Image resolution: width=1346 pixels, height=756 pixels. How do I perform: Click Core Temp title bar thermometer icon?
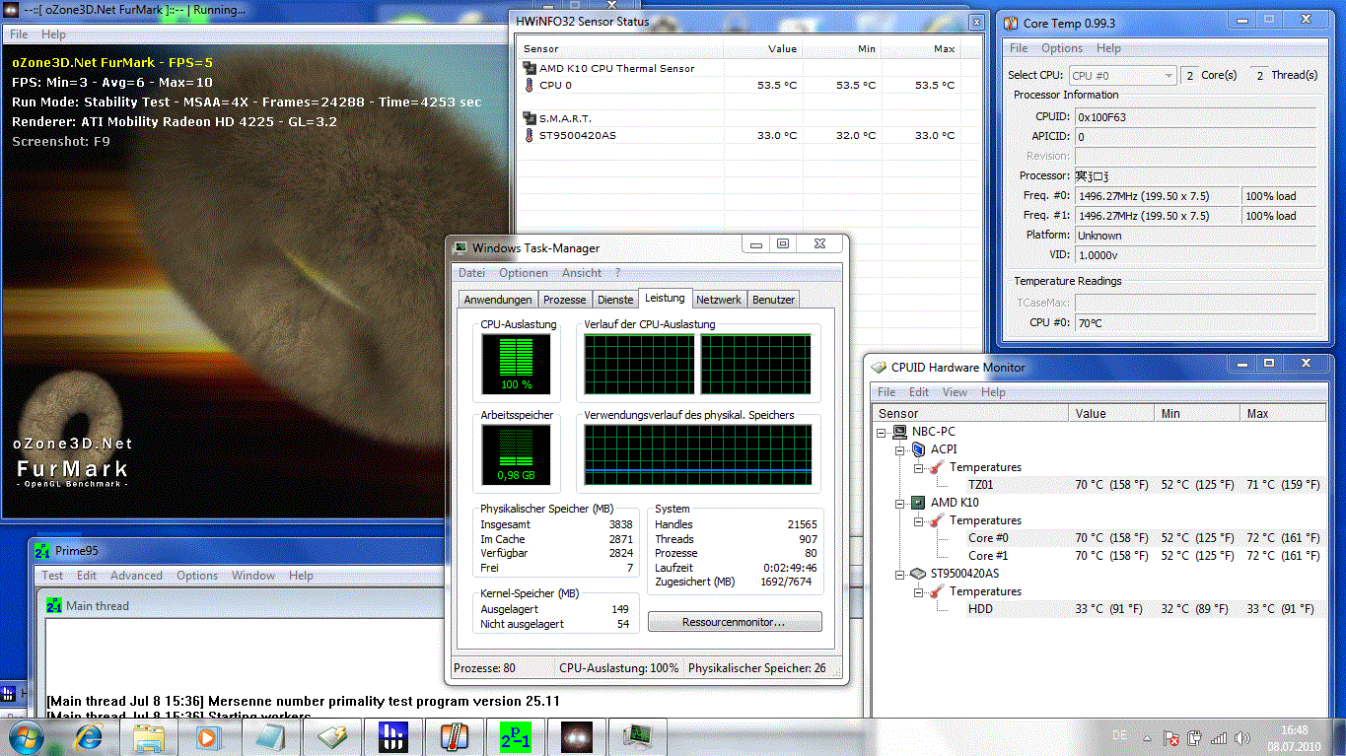click(x=1012, y=23)
